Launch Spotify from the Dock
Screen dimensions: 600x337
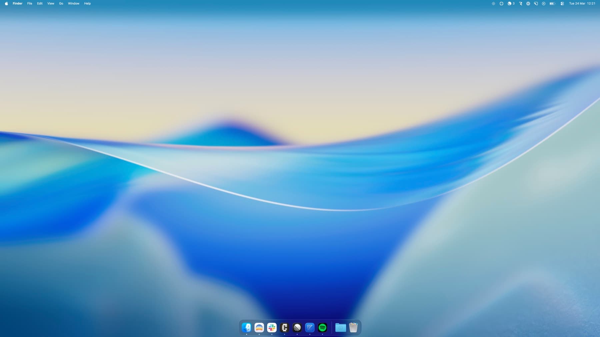pos(322,328)
